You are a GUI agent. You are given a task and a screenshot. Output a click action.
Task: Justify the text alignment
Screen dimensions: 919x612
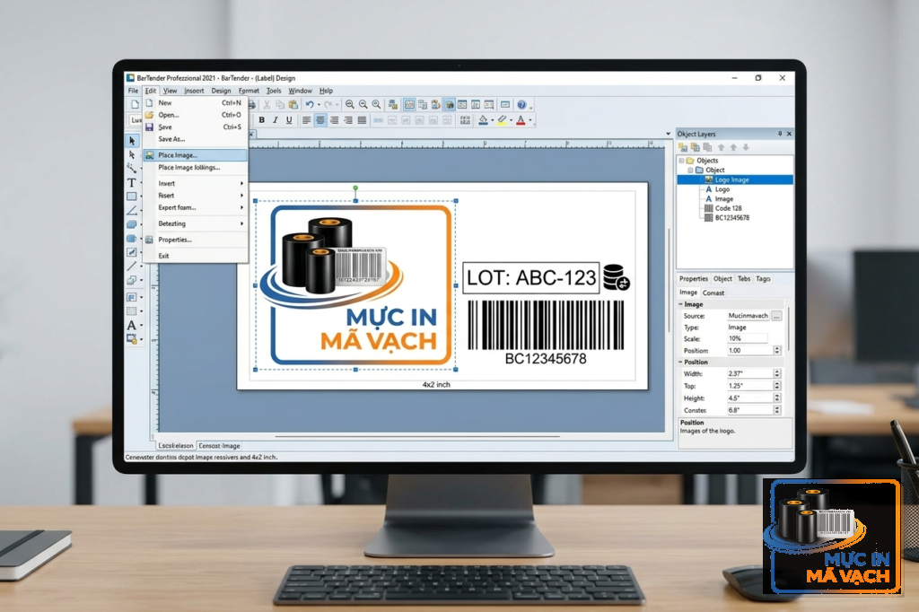(x=363, y=120)
